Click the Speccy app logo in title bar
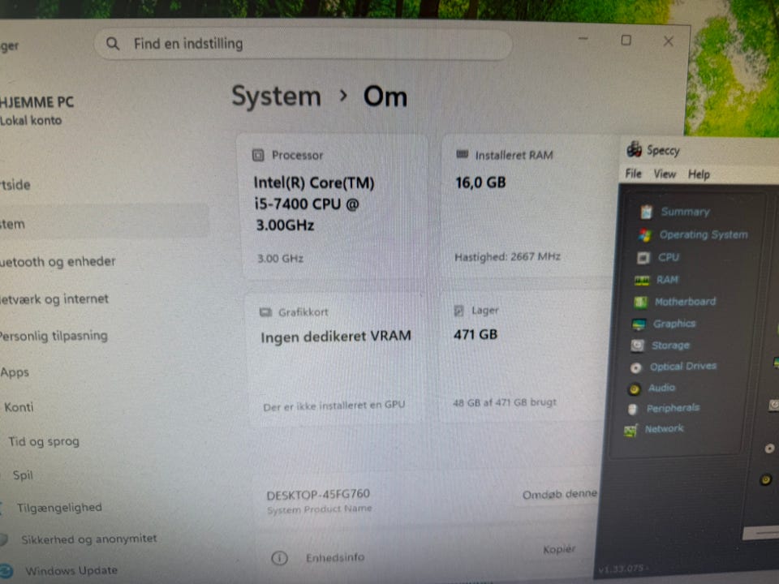 tap(634, 149)
